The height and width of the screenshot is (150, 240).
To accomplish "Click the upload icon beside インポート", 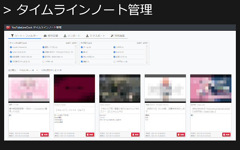I will [65, 36].
